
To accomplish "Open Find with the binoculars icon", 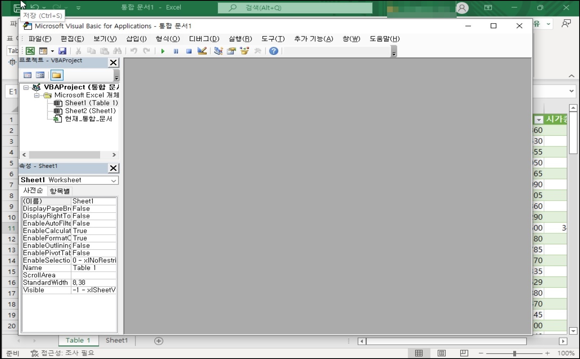I will [117, 51].
